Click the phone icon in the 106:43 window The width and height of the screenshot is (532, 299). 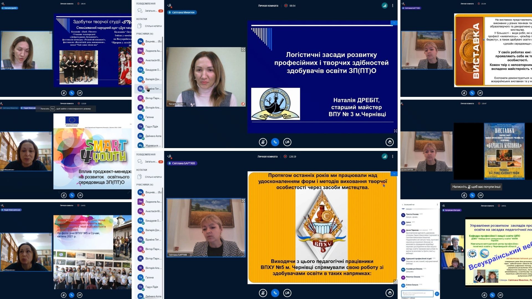pos(72,93)
